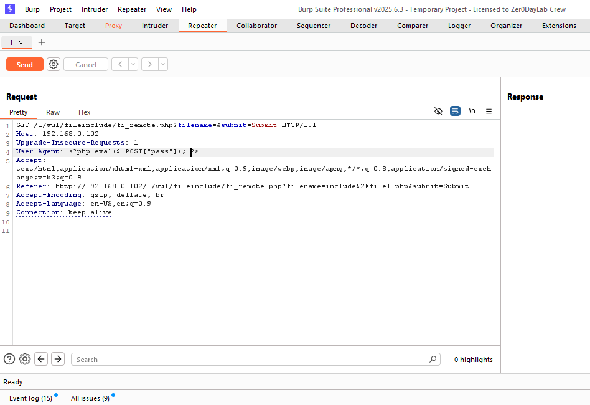Screen dimensions: 590x405
Task: Click the Response panel heading
Action: click(x=525, y=97)
